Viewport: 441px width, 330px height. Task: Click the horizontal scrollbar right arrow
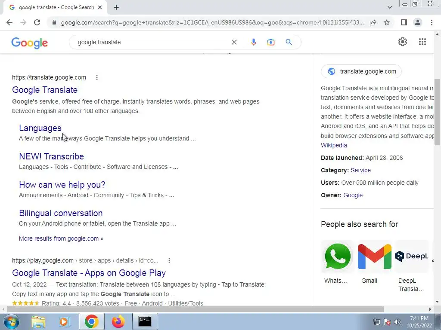pos(430,309)
